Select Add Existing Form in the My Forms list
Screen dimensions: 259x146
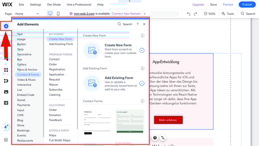[61, 44]
